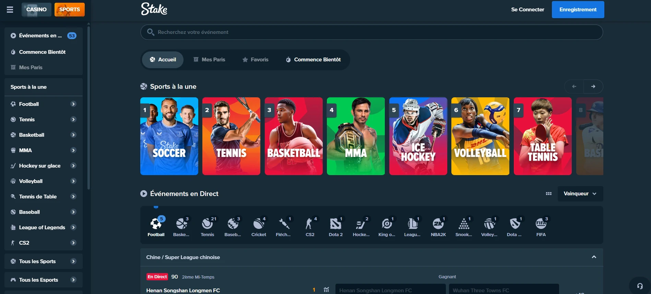651x294 pixels.
Task: Open the Commence Bientôt tab
Action: (313, 60)
